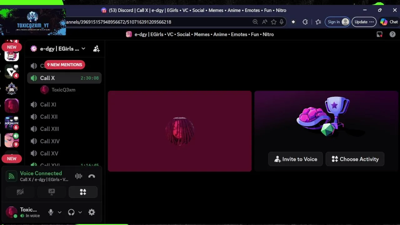Add page to favorites star

click(x=274, y=22)
